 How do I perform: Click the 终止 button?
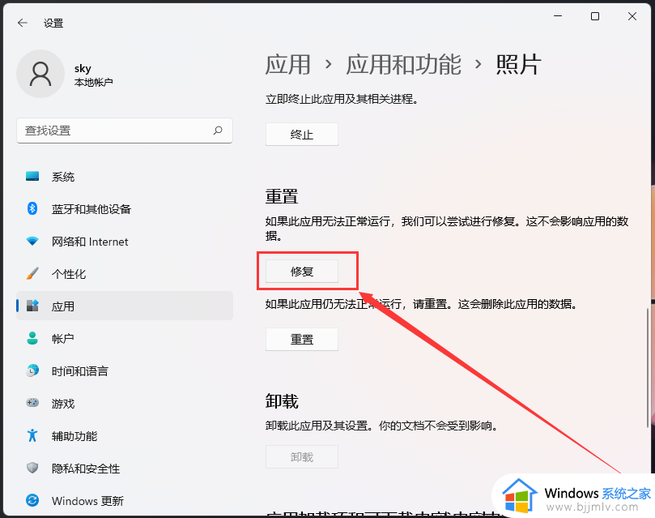(302, 135)
